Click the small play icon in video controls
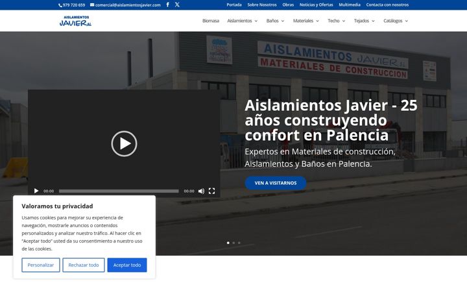Screen dimensions: 467x292 36,191
